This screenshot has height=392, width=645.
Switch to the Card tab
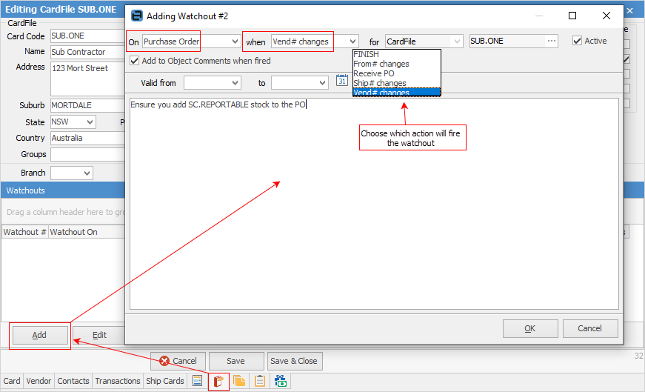pyautogui.click(x=12, y=381)
